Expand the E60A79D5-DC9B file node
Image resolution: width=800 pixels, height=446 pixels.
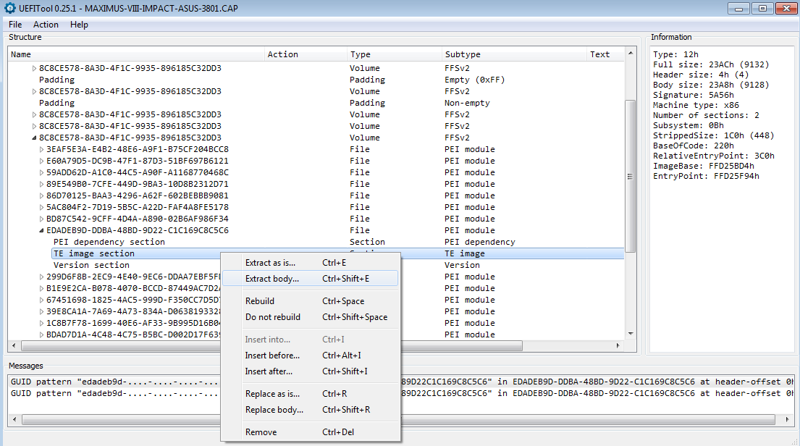tap(41, 161)
